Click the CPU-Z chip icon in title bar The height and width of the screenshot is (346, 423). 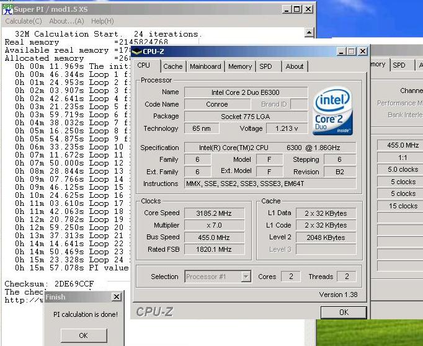pos(137,51)
